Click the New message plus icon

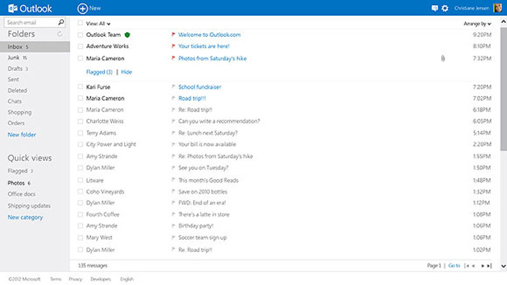click(x=82, y=8)
